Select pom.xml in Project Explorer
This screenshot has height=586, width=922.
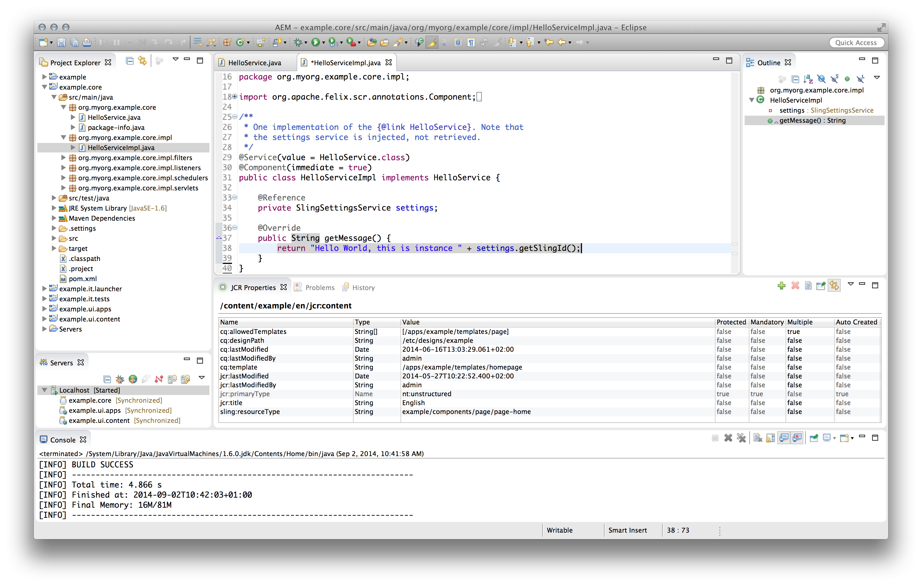coord(83,279)
